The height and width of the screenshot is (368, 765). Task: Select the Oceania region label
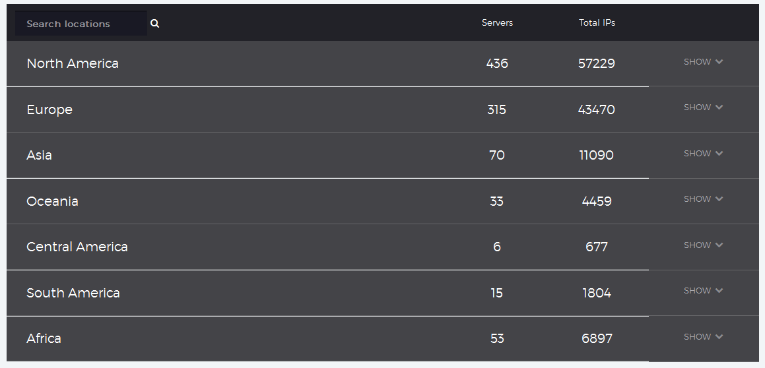click(x=52, y=201)
